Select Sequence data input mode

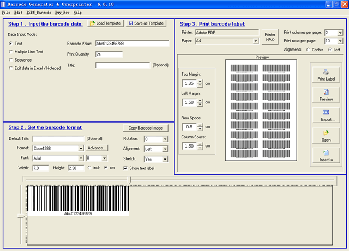click(10, 60)
